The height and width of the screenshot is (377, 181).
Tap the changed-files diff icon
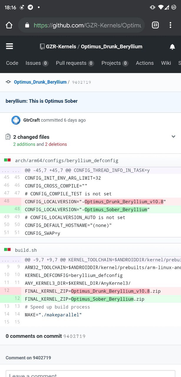tap(8, 137)
